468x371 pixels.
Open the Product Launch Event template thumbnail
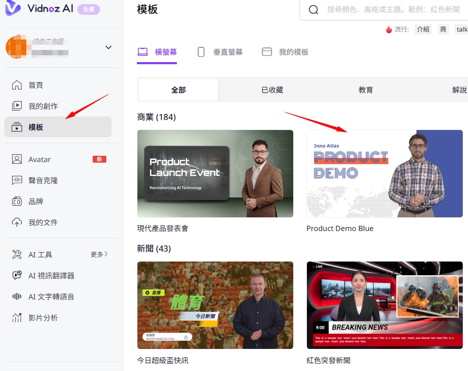coord(215,174)
